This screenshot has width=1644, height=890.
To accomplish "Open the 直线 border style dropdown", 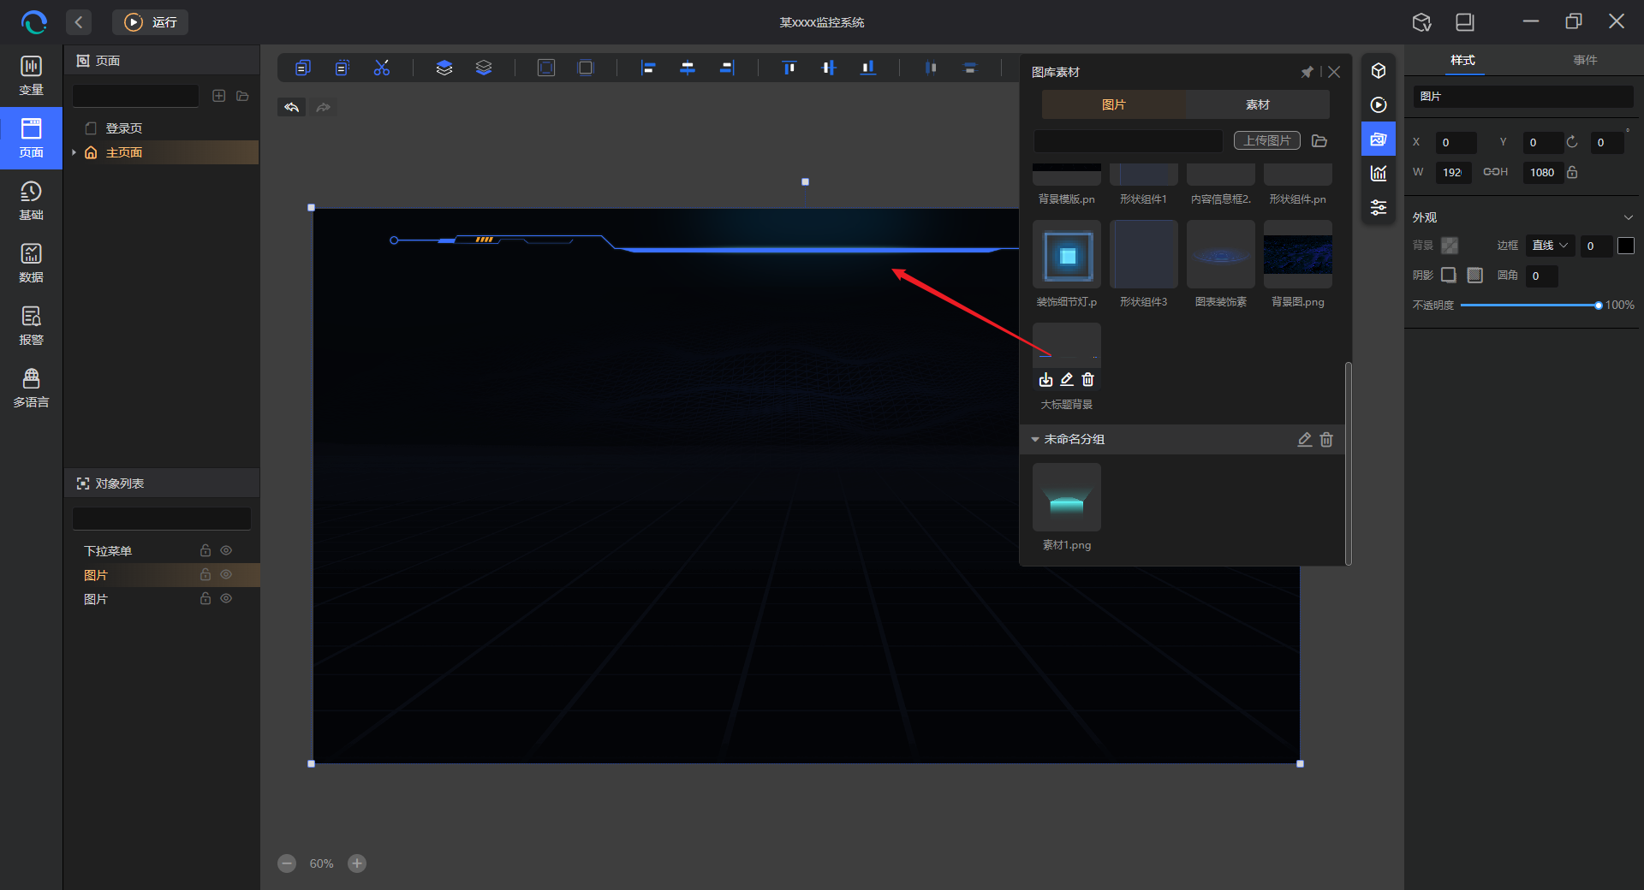I will pyautogui.click(x=1550, y=246).
